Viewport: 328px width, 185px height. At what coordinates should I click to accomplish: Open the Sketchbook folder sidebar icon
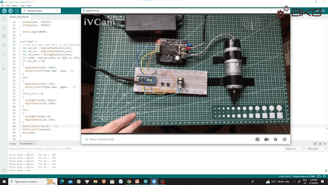pos(4,19)
